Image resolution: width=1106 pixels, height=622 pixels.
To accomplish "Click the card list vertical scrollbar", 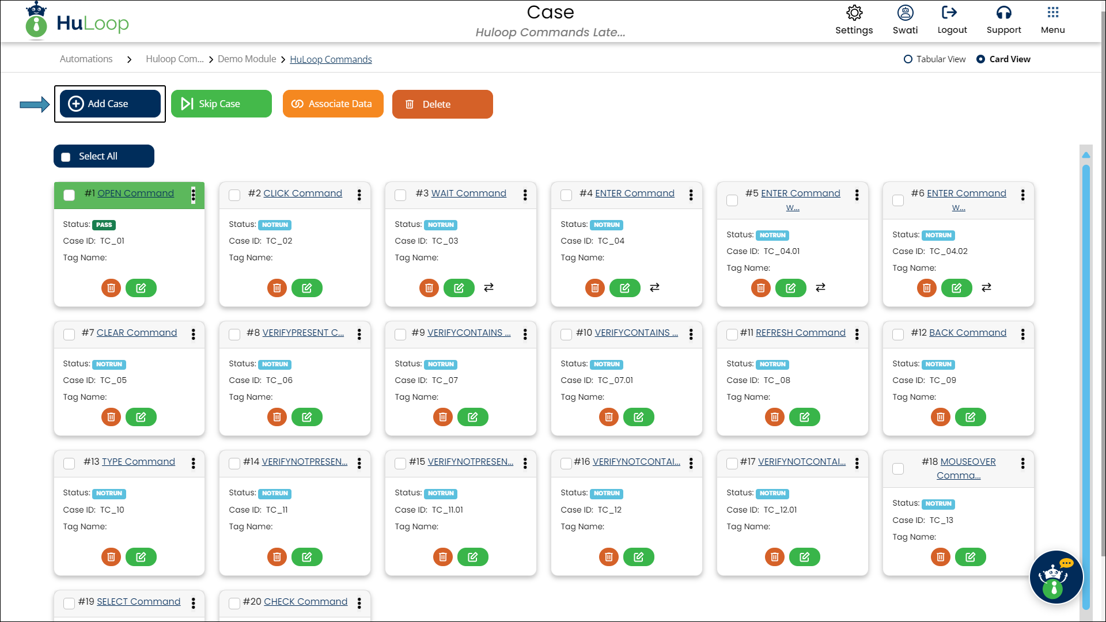I will coord(1086,386).
